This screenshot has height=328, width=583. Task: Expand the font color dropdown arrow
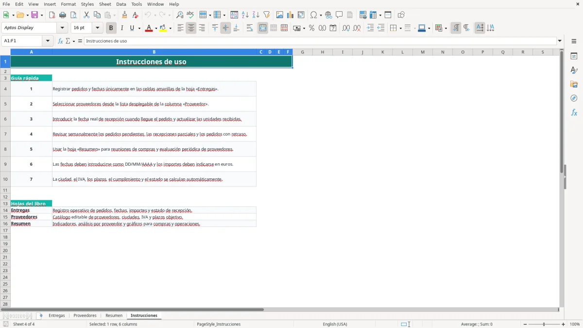tap(155, 28)
